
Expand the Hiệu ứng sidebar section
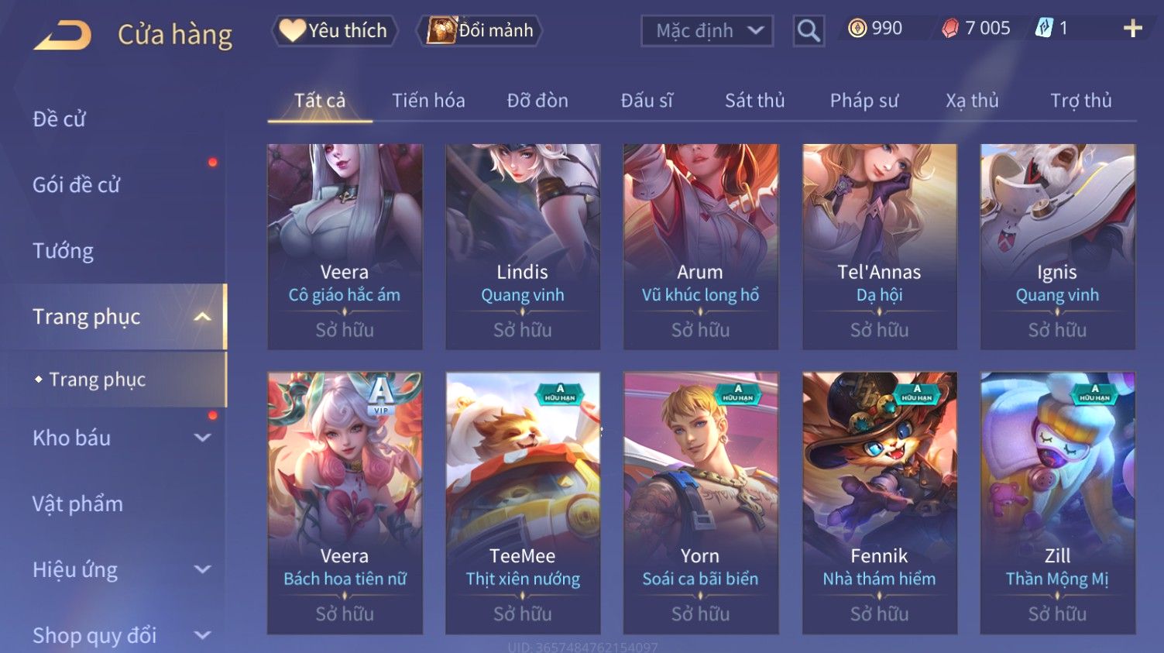202,569
